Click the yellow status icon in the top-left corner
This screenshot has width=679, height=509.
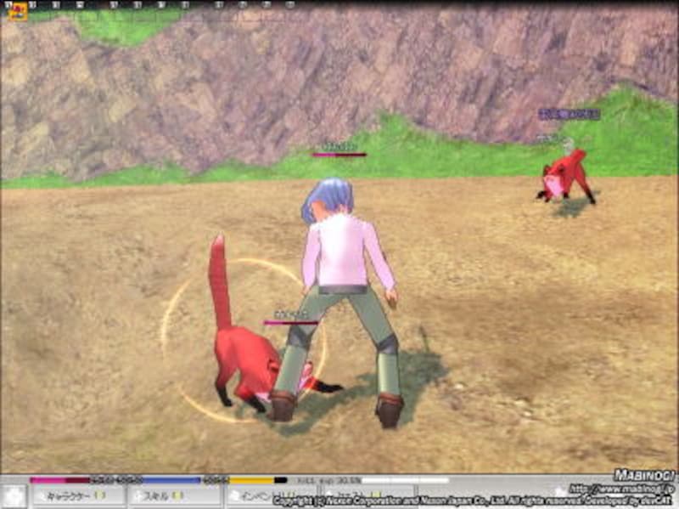click(17, 12)
